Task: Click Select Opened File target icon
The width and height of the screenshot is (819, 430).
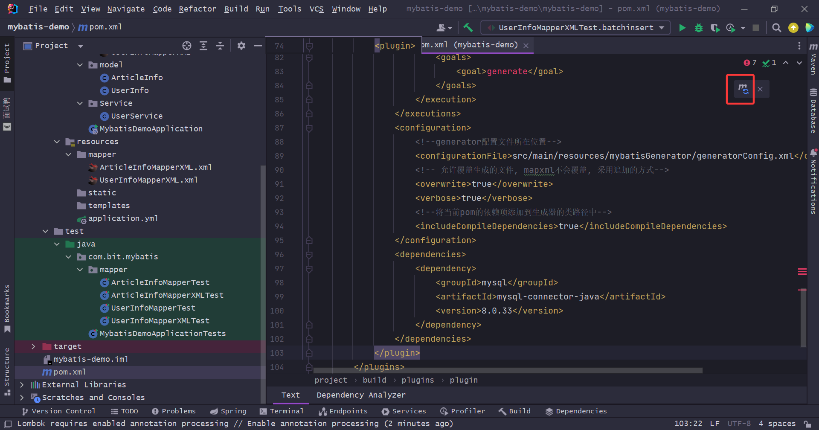Action: pyautogui.click(x=187, y=46)
